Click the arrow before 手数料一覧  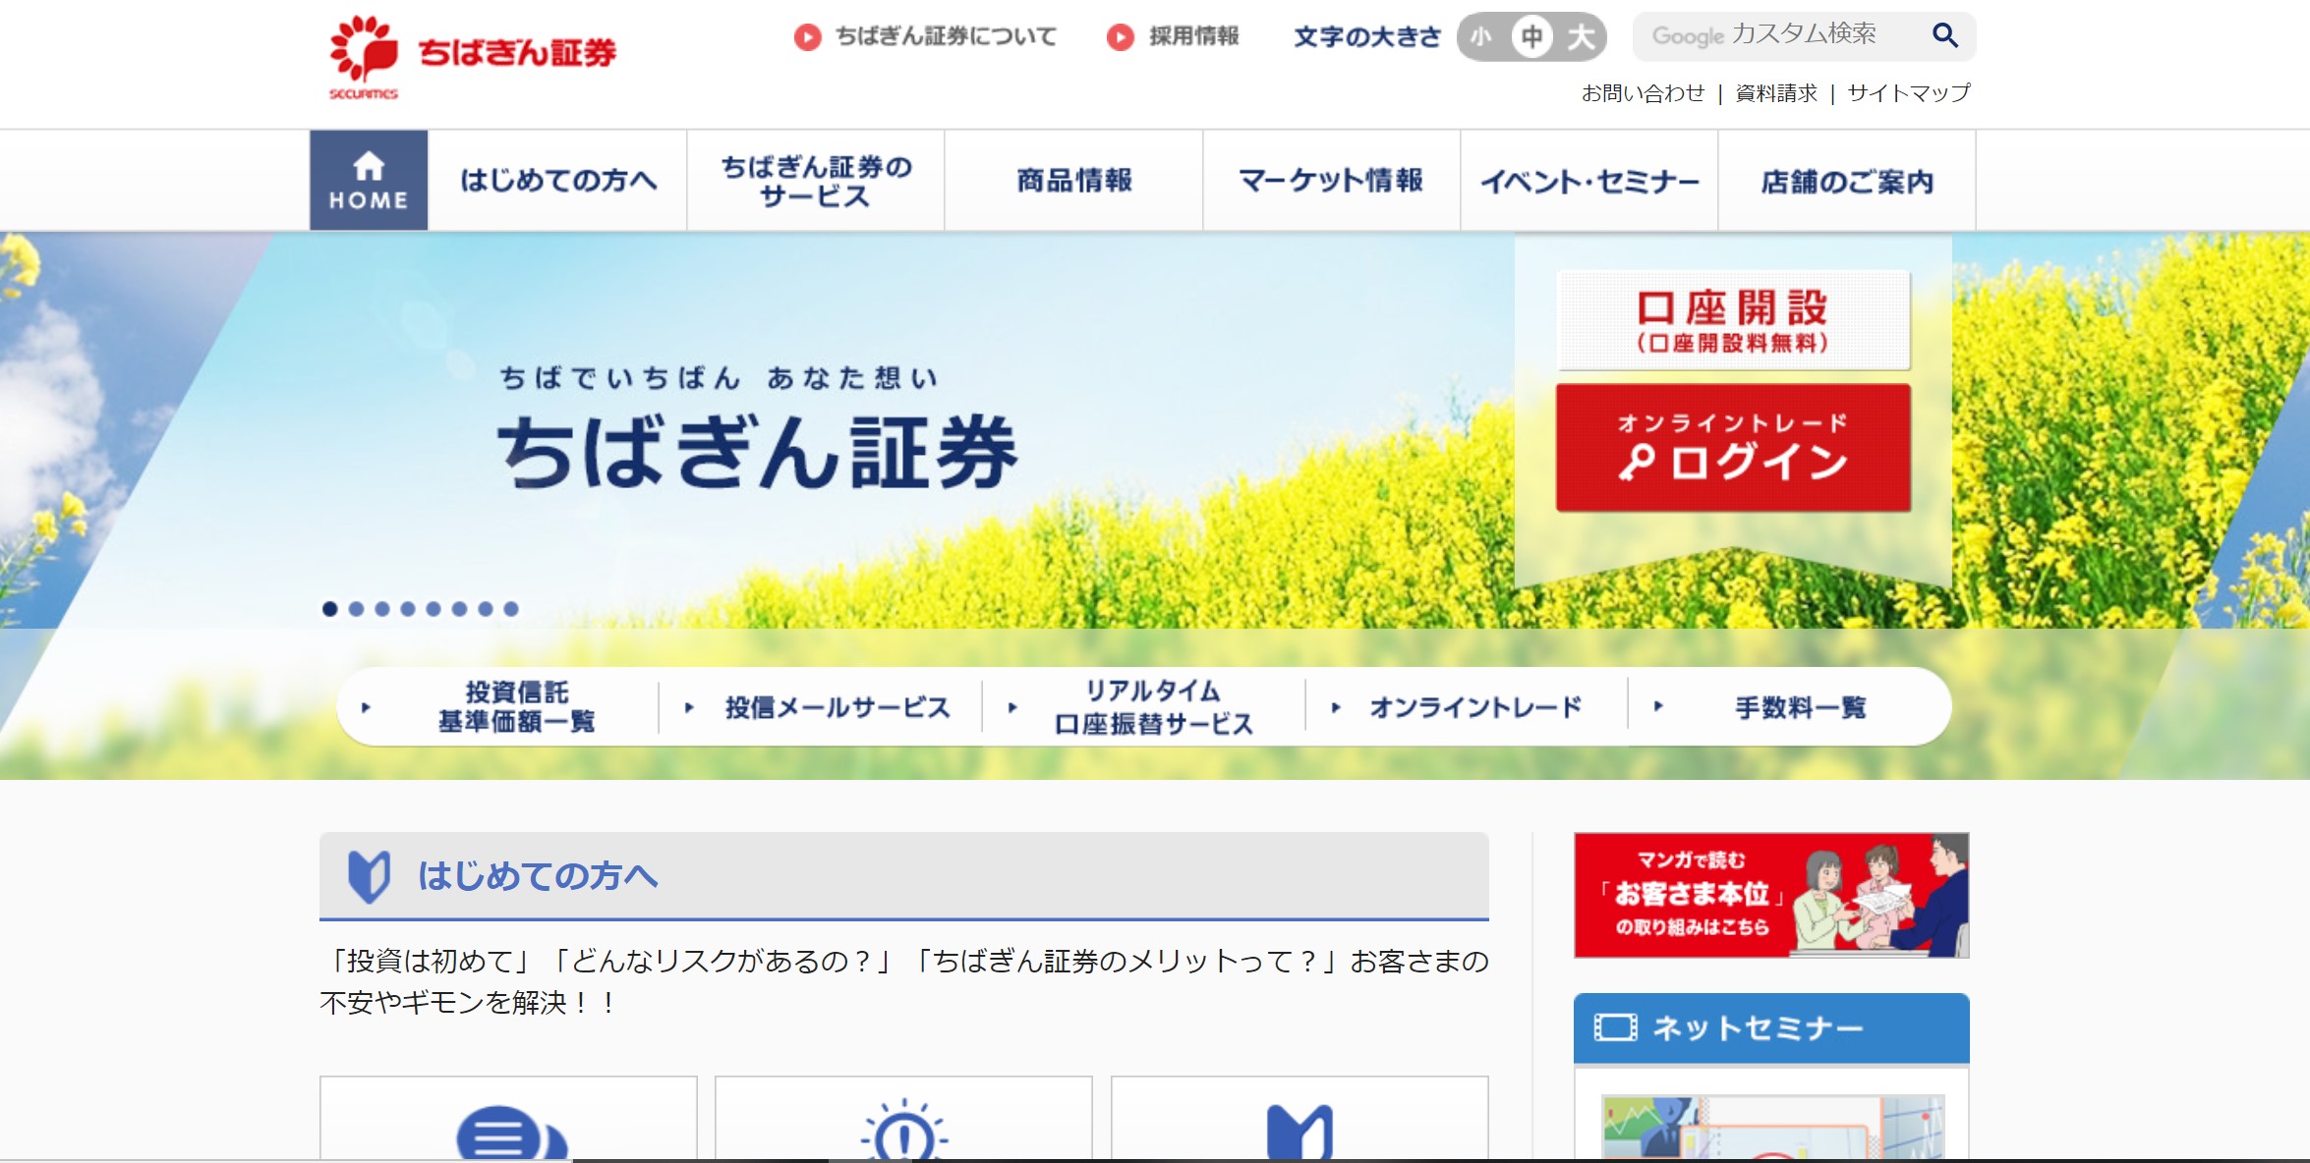(1658, 706)
